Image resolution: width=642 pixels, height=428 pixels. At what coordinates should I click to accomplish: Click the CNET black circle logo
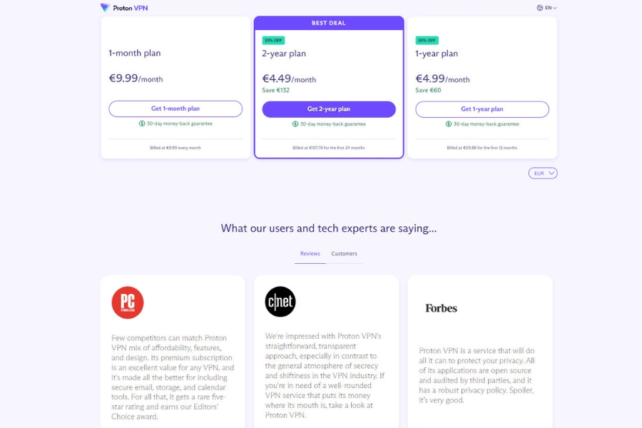pos(280,302)
